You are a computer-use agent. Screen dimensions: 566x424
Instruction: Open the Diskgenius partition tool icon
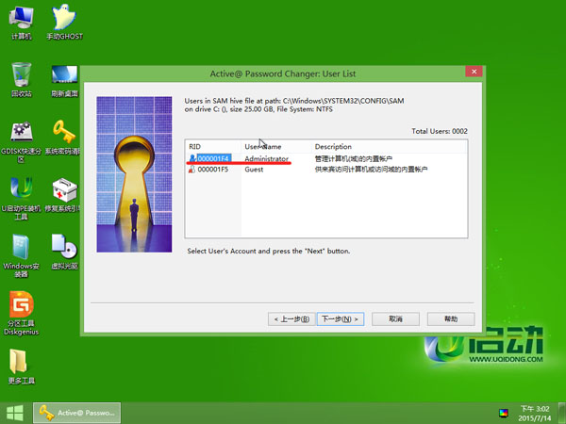click(22, 313)
